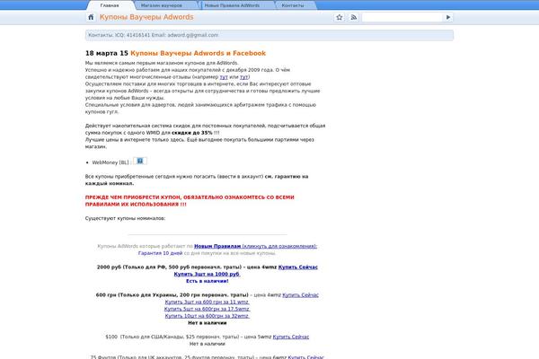Click Купить Сейчас for 2000 руб coupon
Viewport: 539px width, 359px height.
coord(297,267)
